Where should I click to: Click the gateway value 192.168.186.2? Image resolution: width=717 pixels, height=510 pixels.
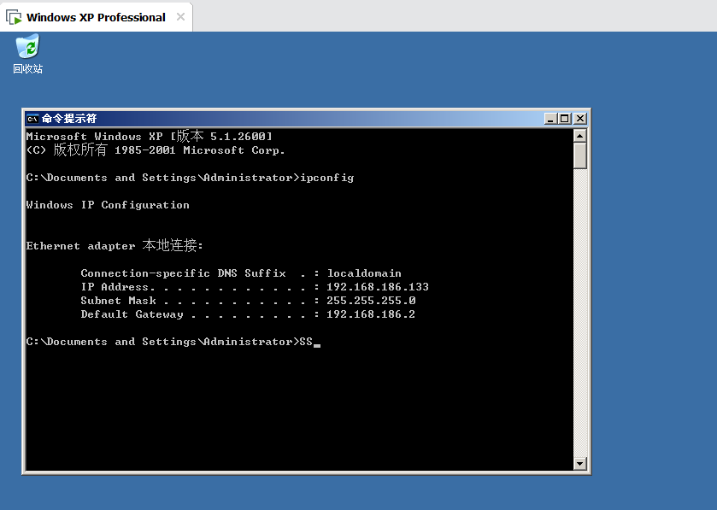[x=371, y=314]
